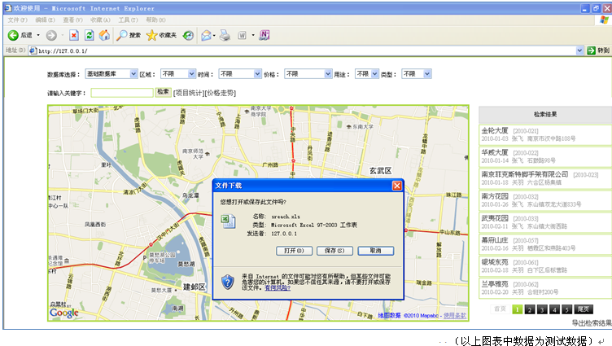
Task: Click the keyword search input field
Action: [121, 93]
